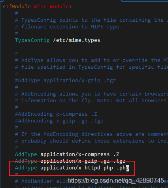The width and height of the screenshot is (168, 188).
Task: Click the comment 'AddType allows you to add'
Action: pyautogui.click(x=92, y=60)
